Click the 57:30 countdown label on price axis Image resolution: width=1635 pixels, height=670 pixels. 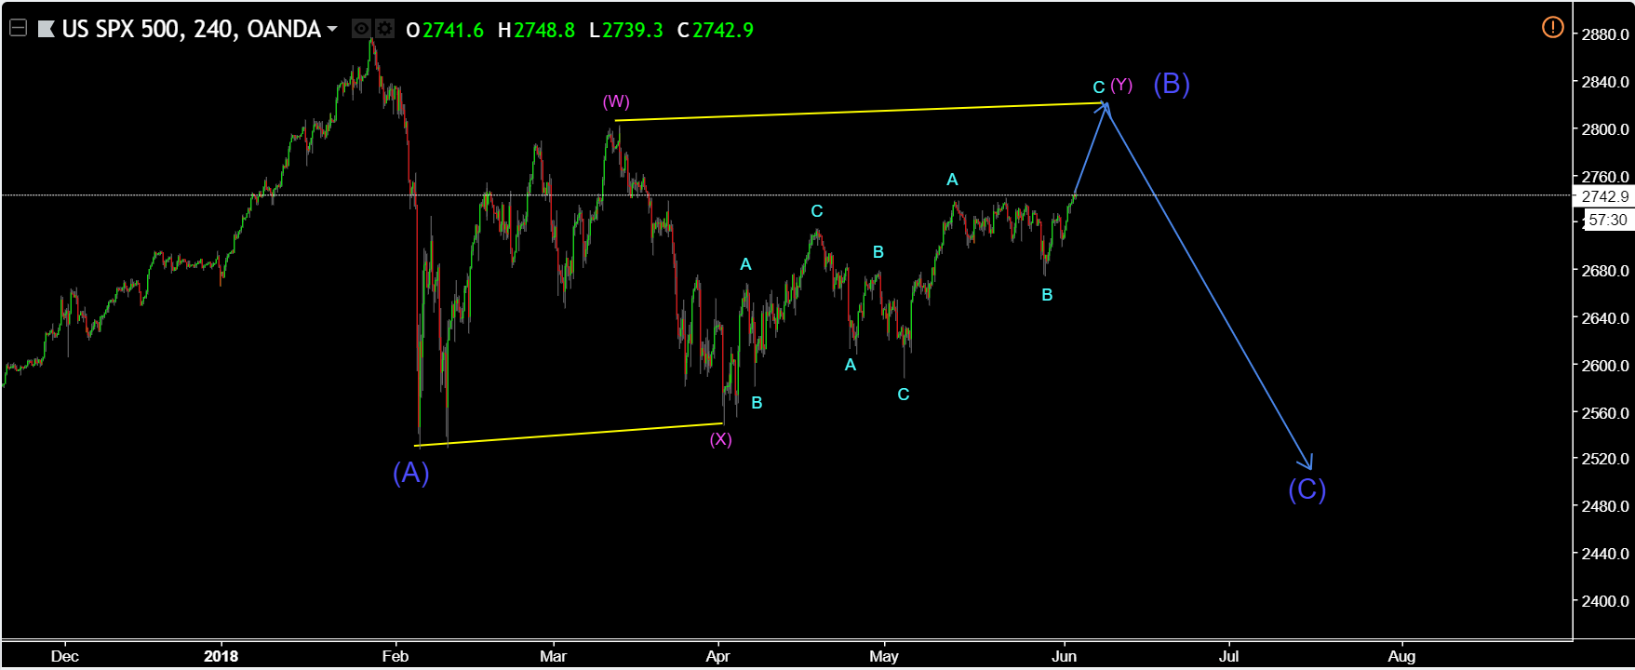pyautogui.click(x=1607, y=220)
